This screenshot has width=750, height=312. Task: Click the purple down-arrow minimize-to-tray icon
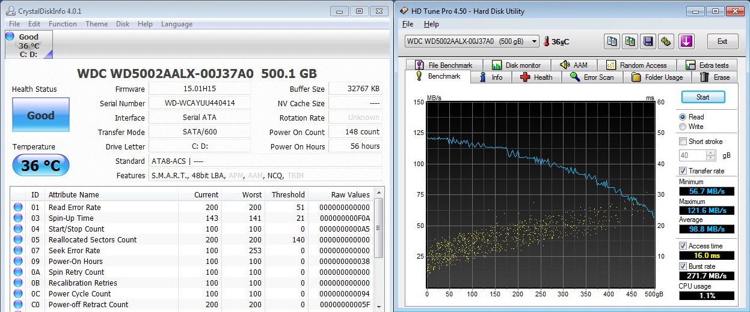[x=686, y=41]
